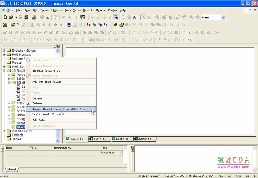Screen dimensions: 258x178
Task: Click the Field Monitor flag icon
Action: [x=55, y=25]
